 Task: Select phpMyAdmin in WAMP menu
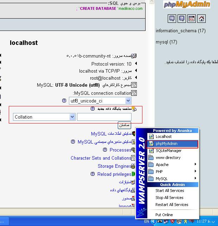172,144
